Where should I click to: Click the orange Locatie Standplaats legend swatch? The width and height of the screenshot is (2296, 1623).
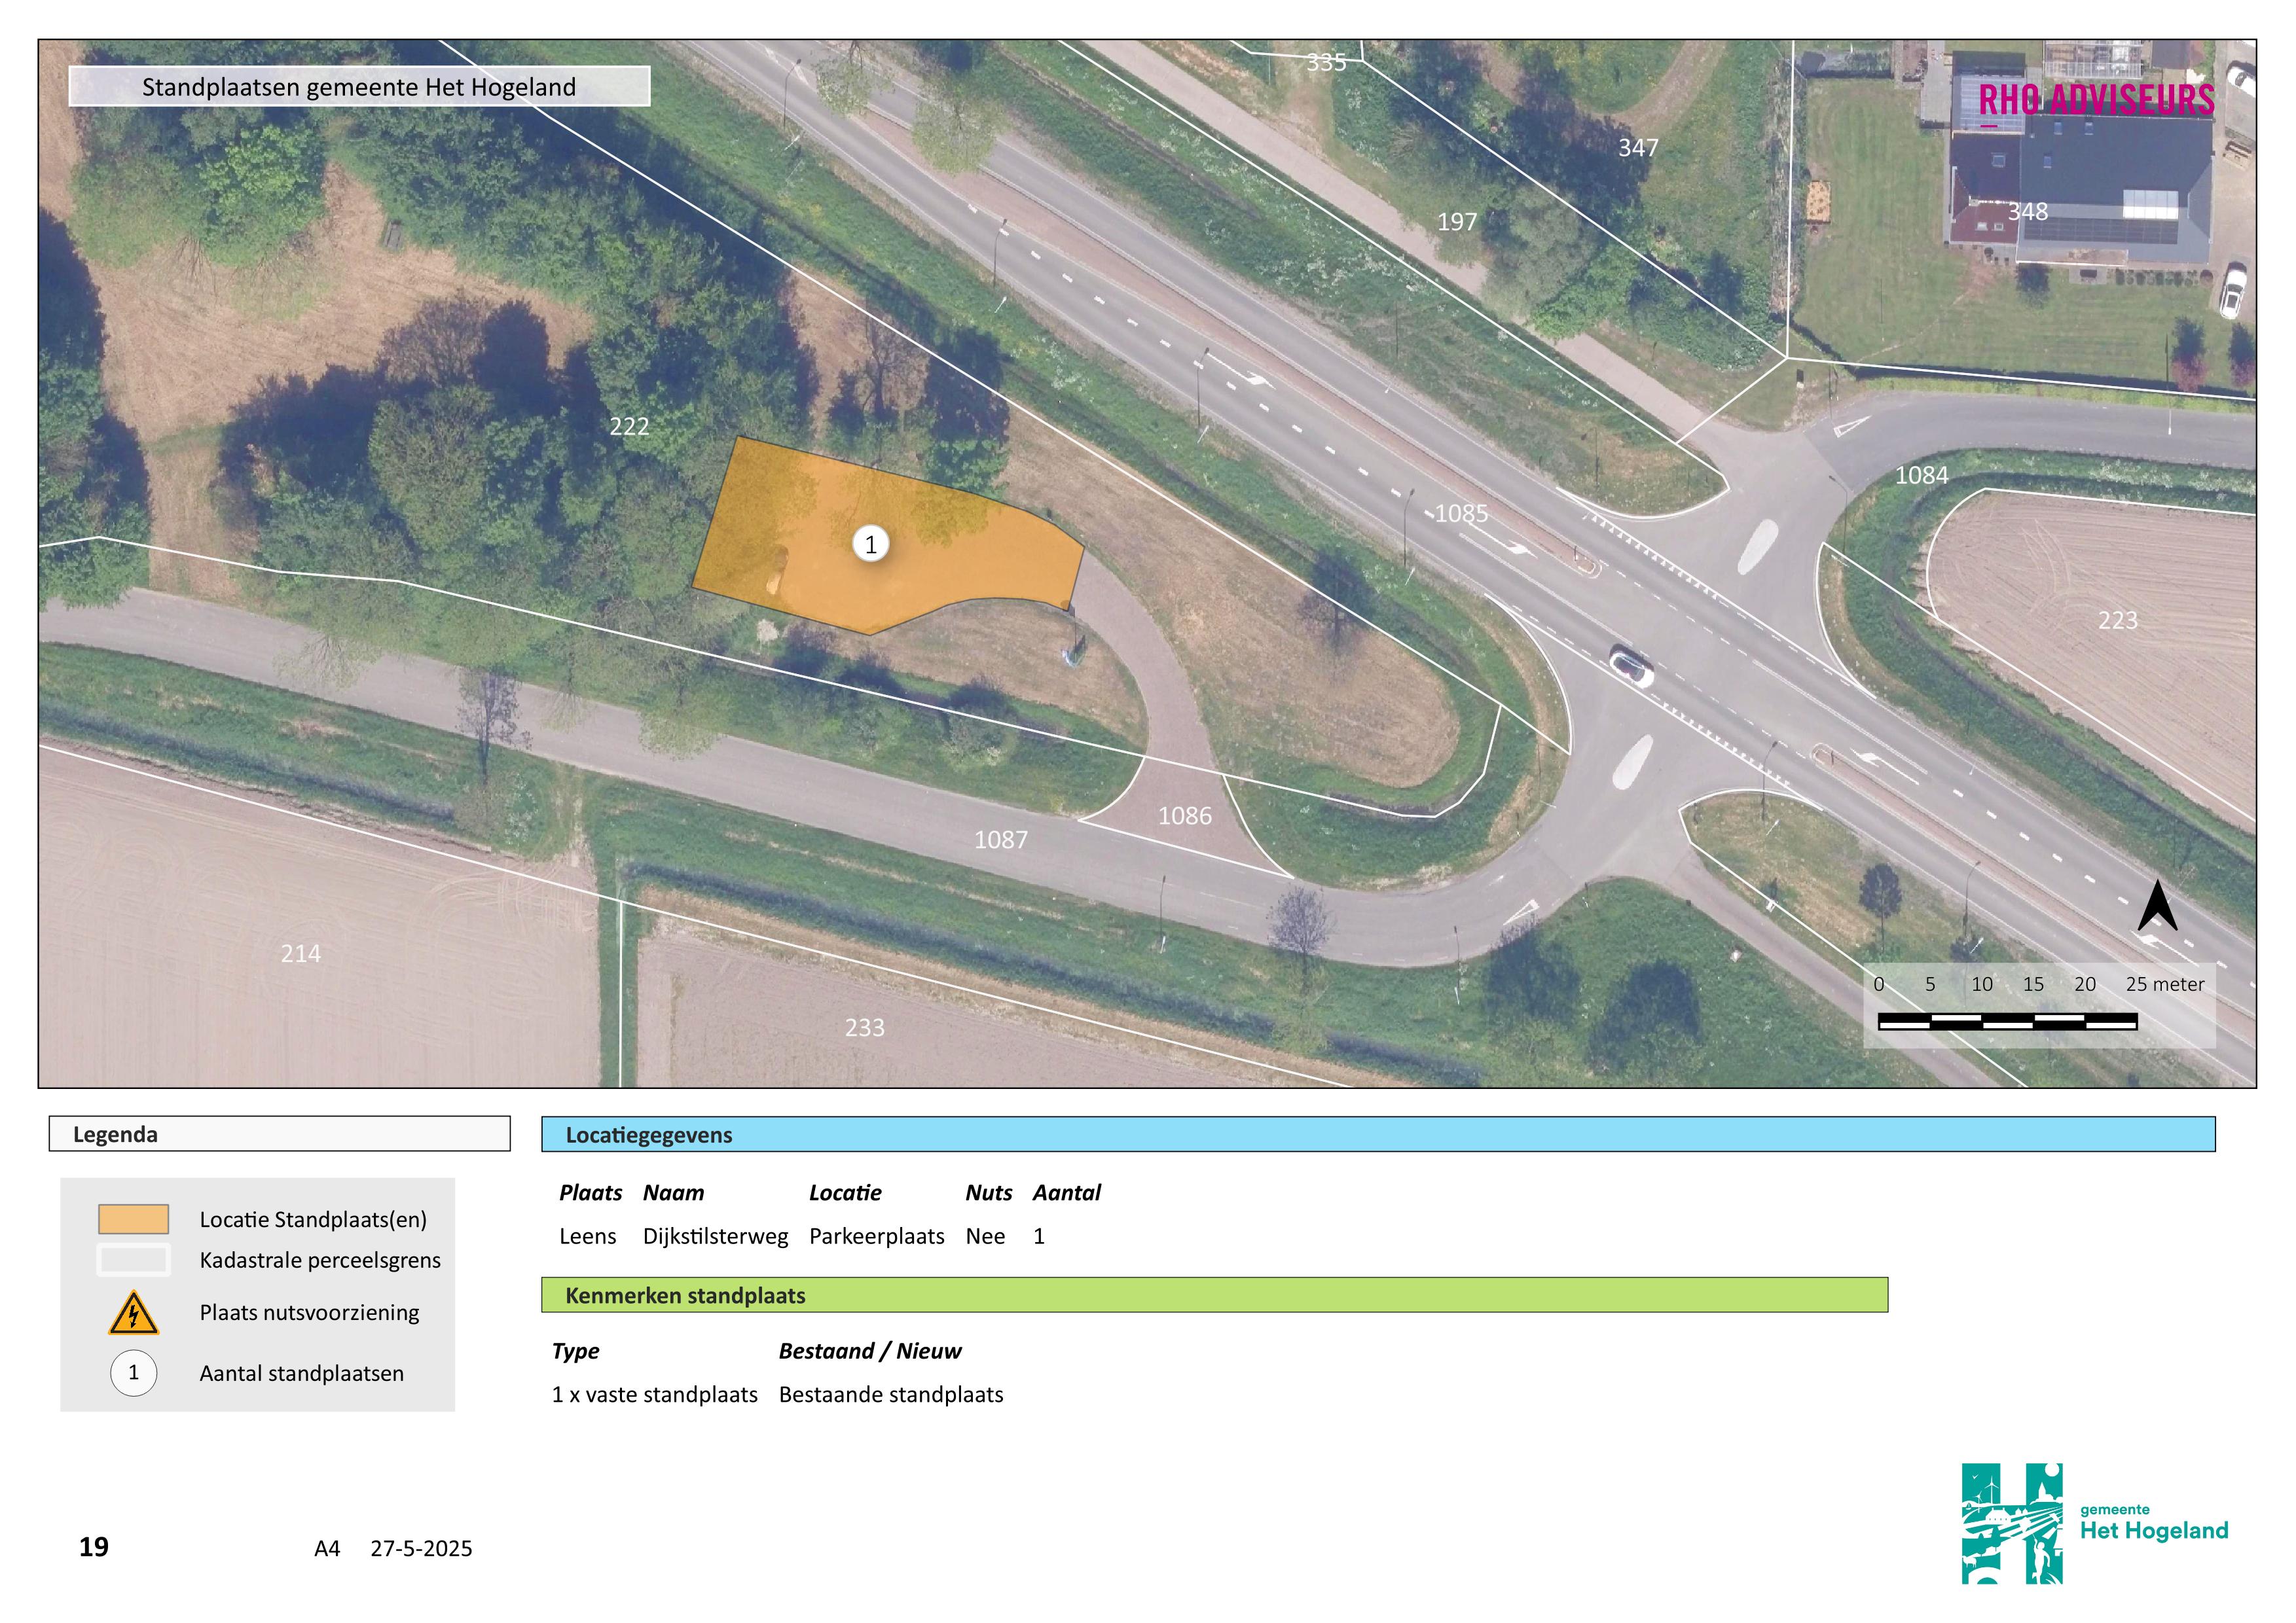(x=133, y=1219)
